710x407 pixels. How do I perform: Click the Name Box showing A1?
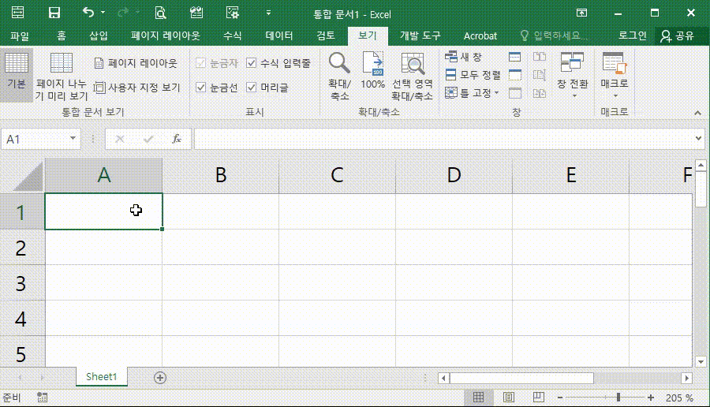coord(35,139)
